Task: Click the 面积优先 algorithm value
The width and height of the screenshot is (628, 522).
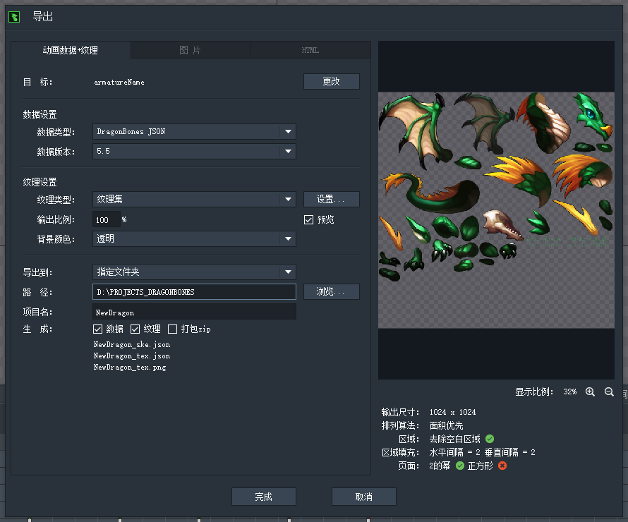Action: coord(446,425)
